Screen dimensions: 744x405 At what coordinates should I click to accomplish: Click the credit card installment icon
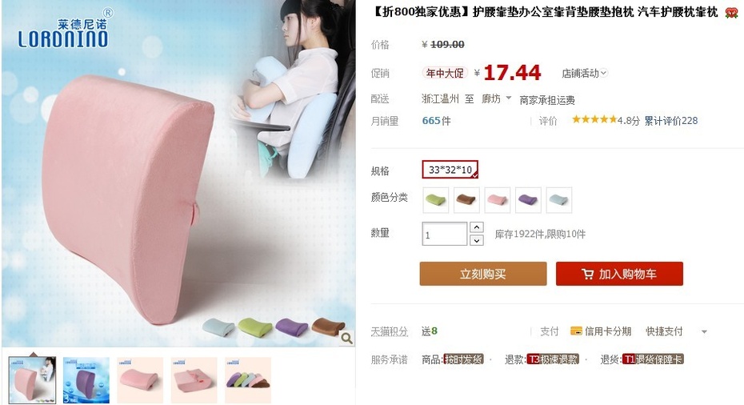coord(576,331)
